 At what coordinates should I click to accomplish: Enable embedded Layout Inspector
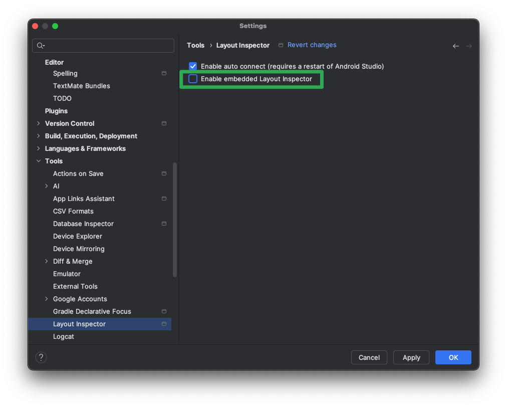coord(193,79)
